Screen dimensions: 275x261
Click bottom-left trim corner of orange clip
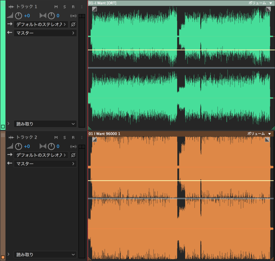[x=90, y=259]
